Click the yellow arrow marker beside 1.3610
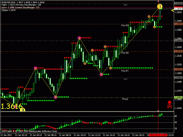Screen dimensions: 183x137 (x=173, y=11)
